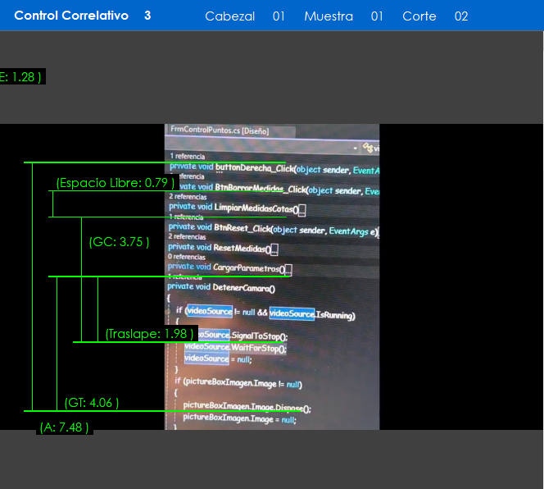Viewport: 544px width, 489px height.
Task: Select the 01 value beside Muestra
Action: pos(377,16)
